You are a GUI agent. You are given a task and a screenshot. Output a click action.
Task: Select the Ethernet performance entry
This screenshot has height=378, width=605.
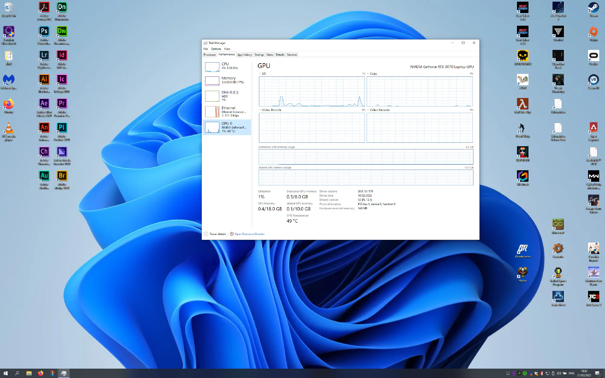(227, 112)
